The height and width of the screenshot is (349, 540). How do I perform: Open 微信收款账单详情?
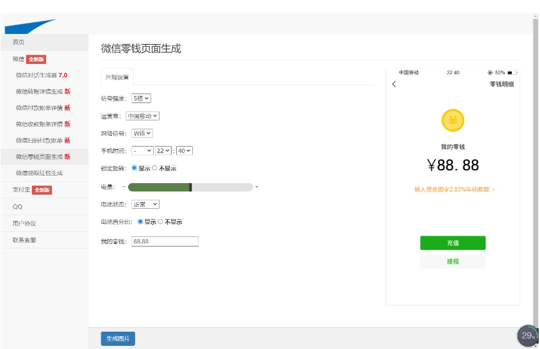click(x=43, y=124)
